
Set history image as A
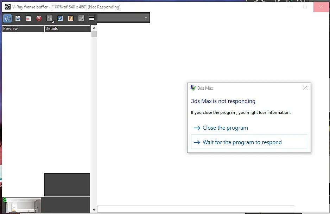60,18
